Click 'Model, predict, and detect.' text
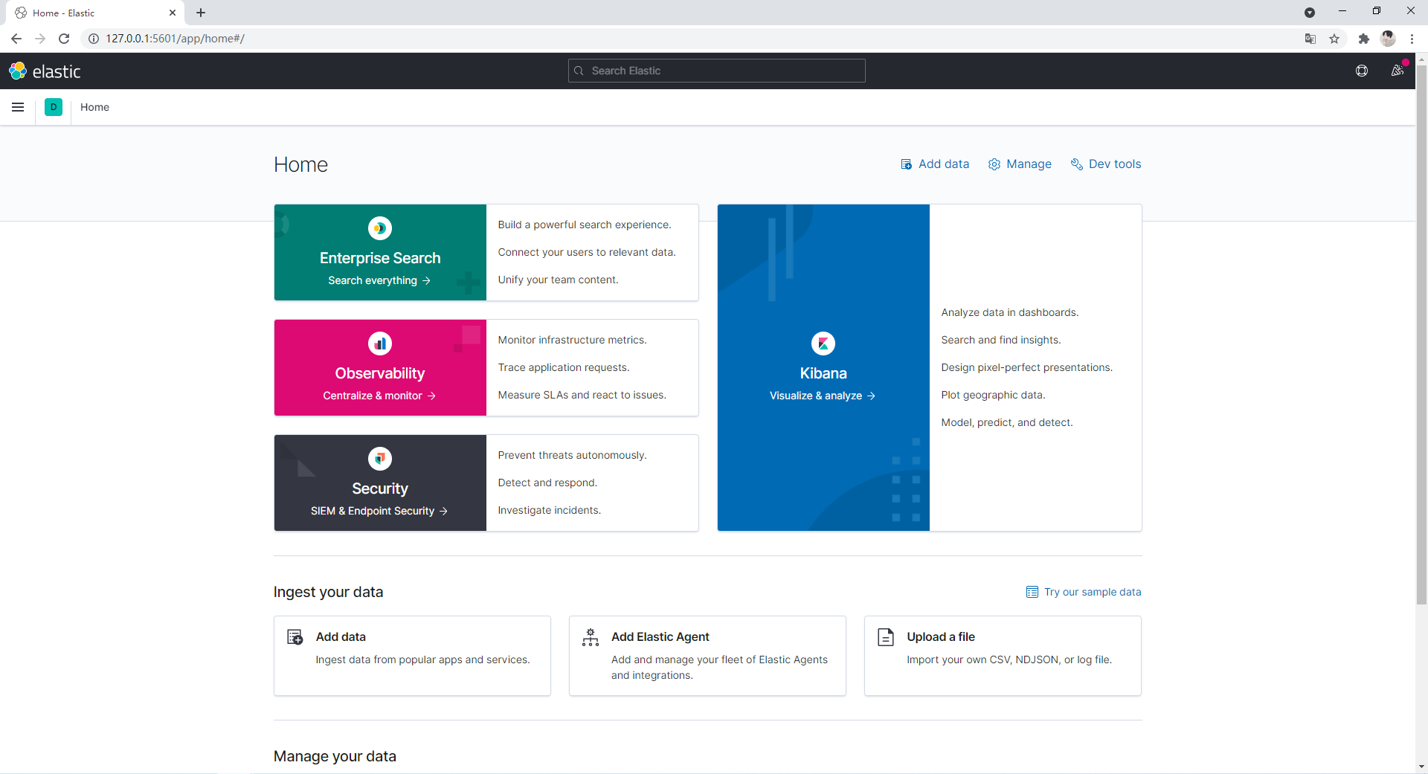Screen dimensions: 1428x774 1007,422
